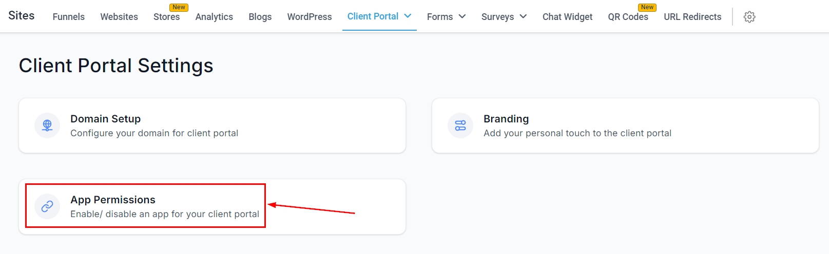Open the Domain Setup card title
The width and height of the screenshot is (829, 254).
coord(105,119)
